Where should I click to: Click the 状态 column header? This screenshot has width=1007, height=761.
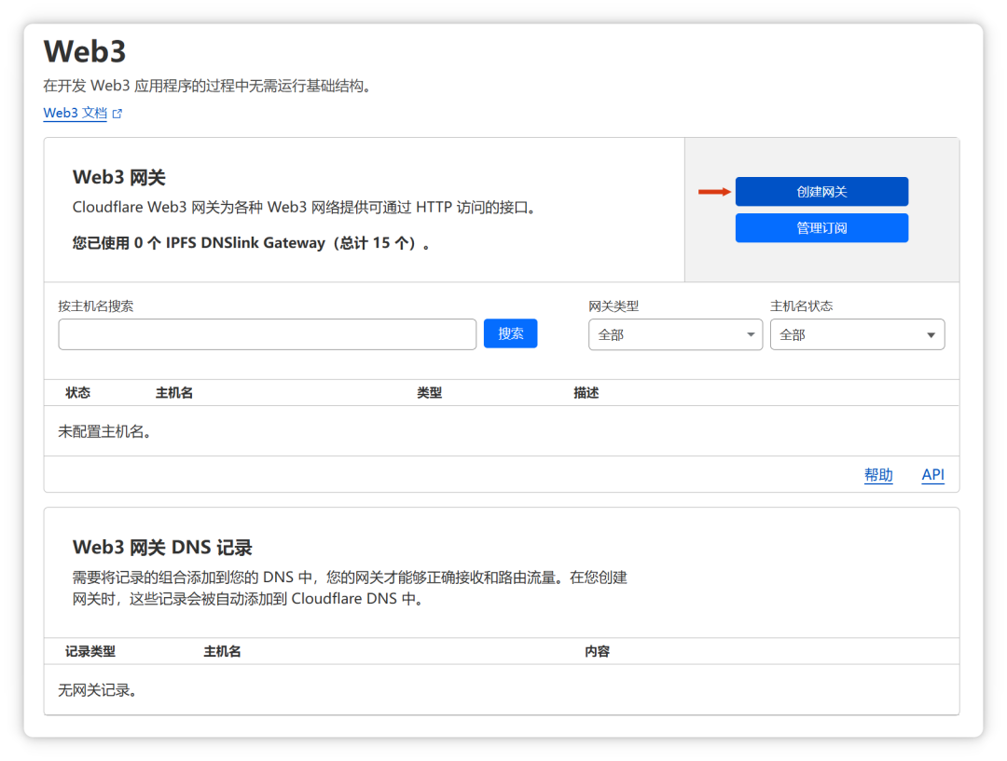pyautogui.click(x=77, y=393)
